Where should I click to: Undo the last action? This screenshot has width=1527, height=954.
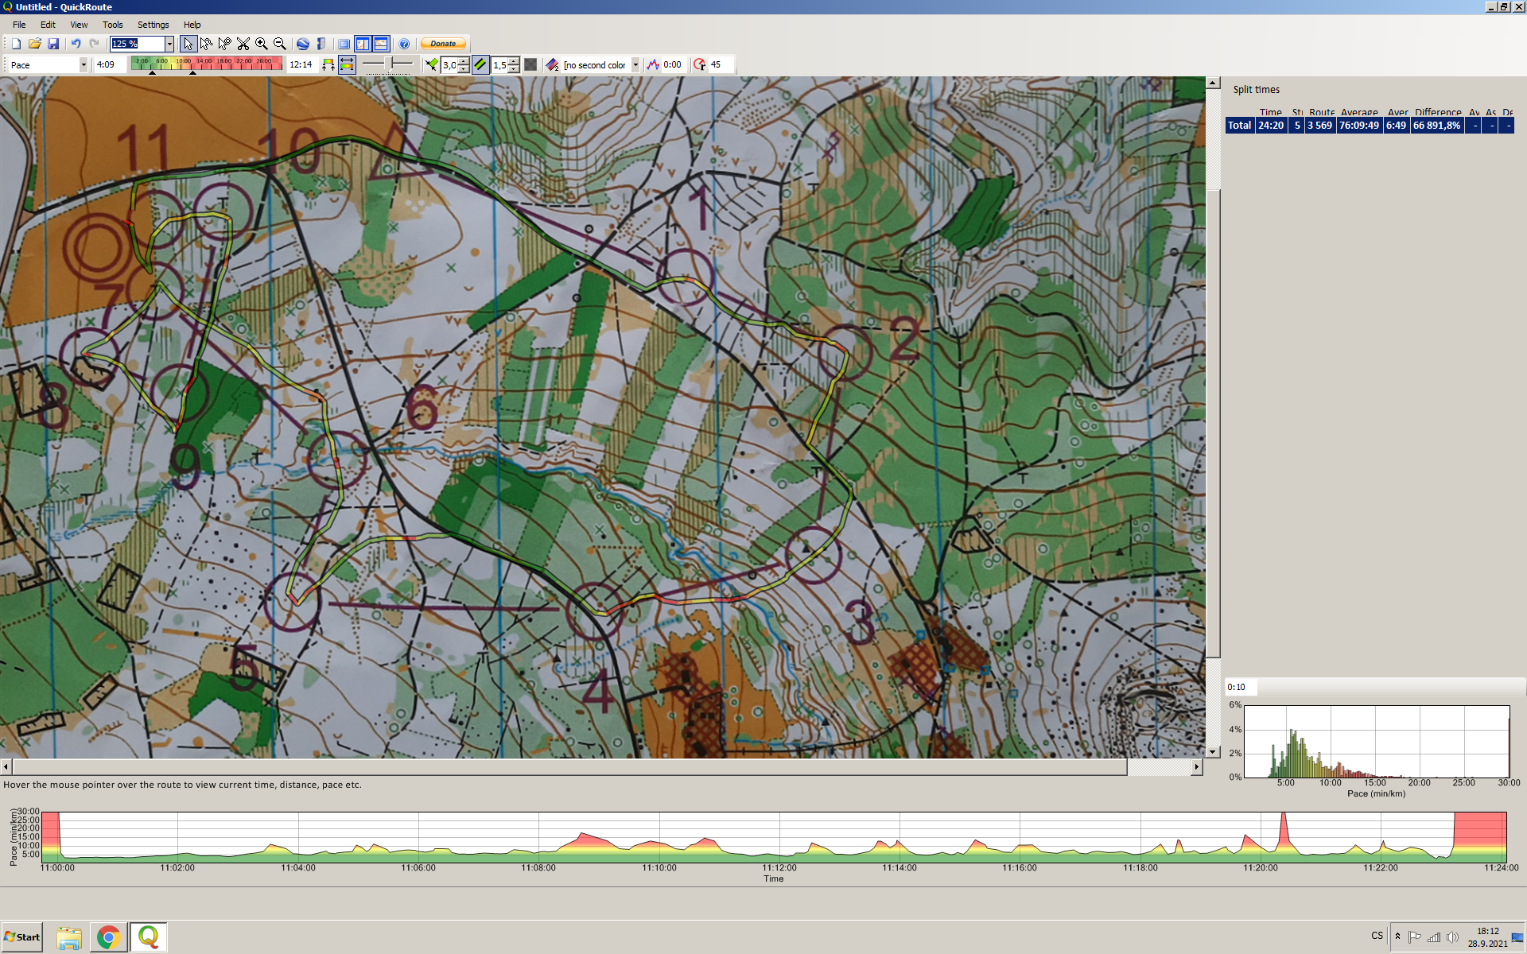[76, 44]
